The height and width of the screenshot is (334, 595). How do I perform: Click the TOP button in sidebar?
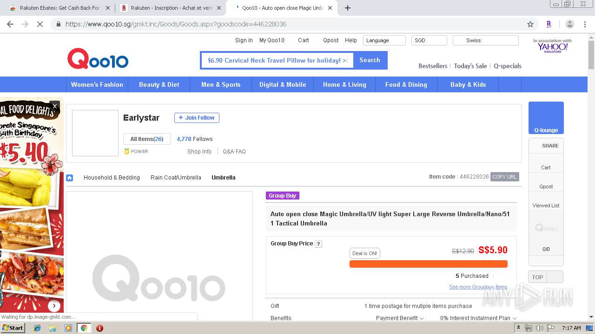(538, 277)
